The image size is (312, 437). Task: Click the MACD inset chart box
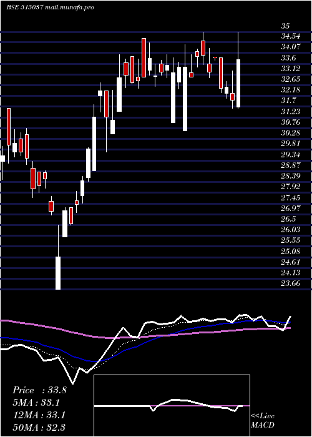(172, 406)
